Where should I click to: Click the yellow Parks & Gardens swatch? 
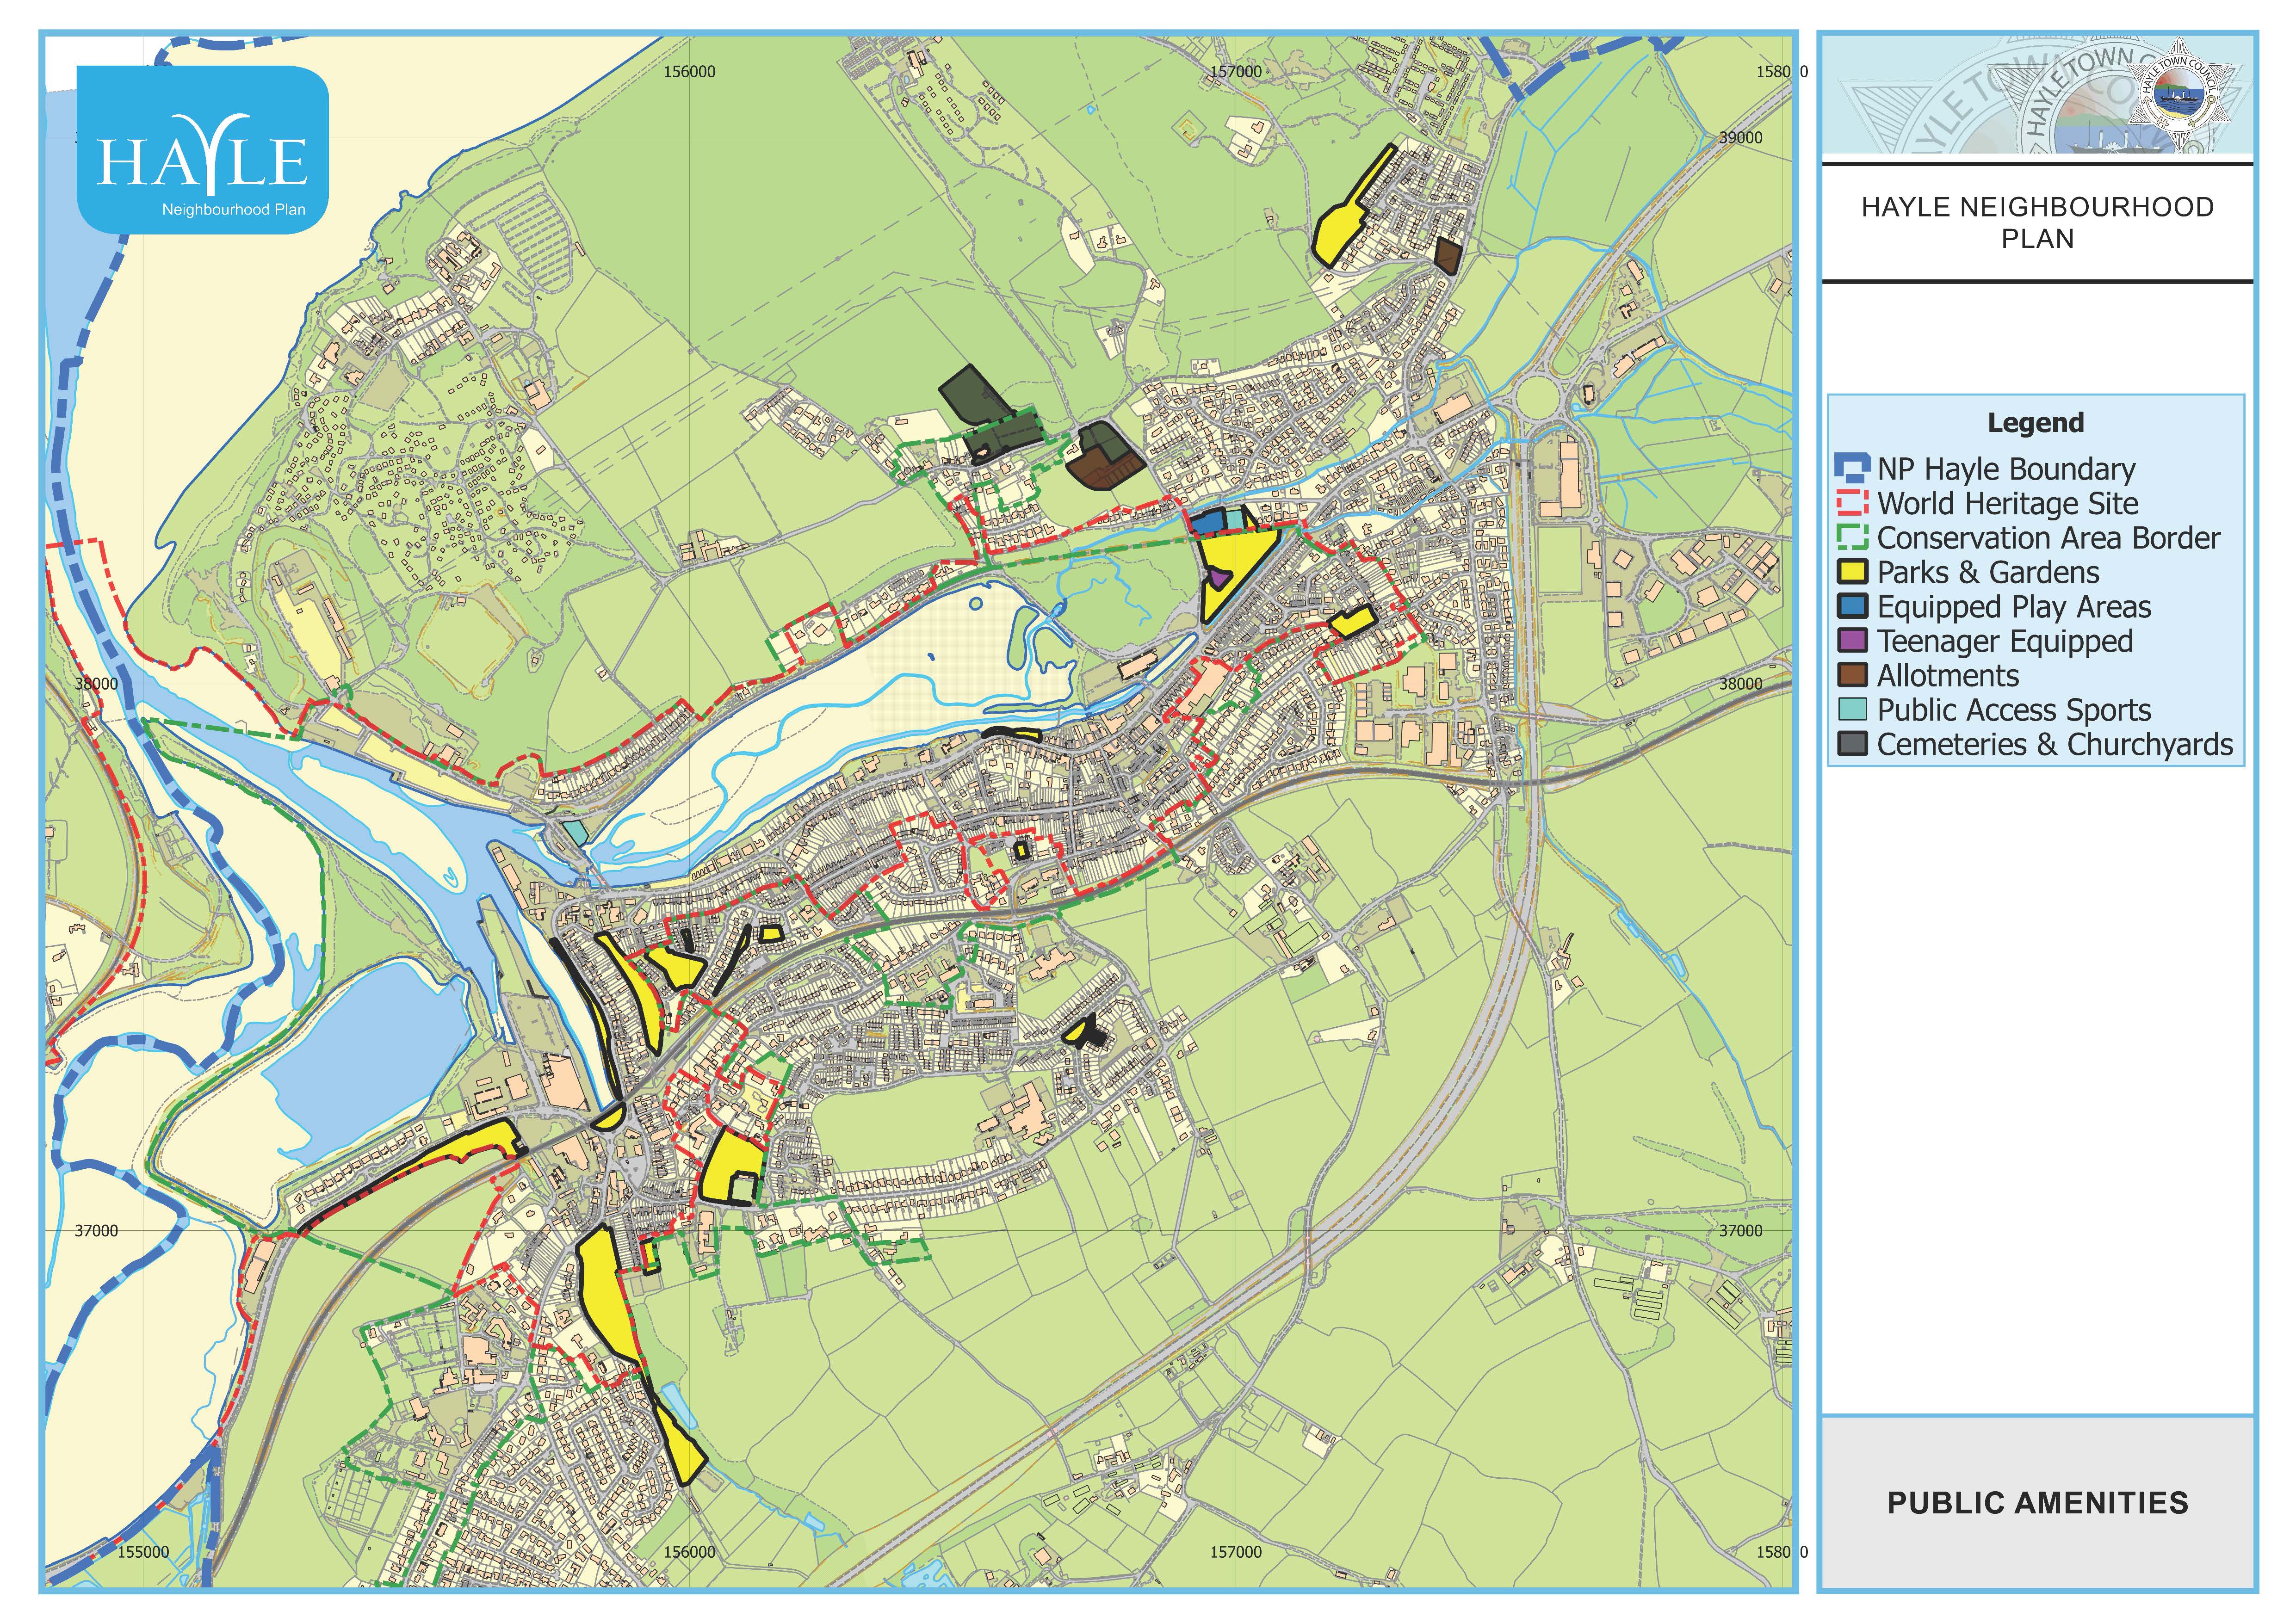[x=1852, y=572]
